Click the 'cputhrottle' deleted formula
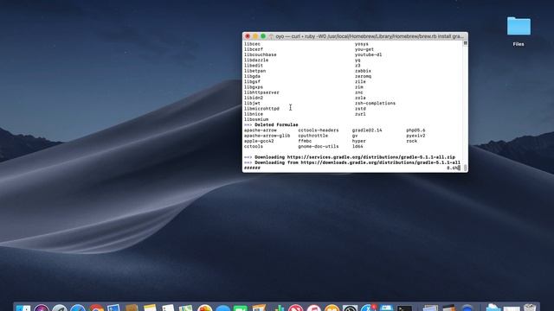The image size is (554, 311). [313, 136]
